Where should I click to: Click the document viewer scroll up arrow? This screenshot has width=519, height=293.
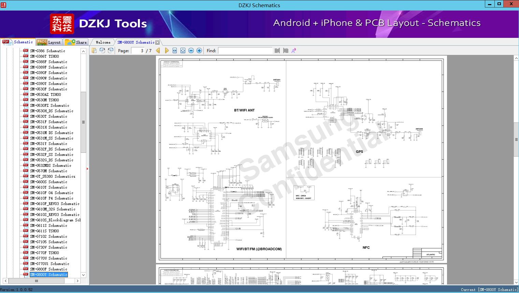(x=516, y=58)
